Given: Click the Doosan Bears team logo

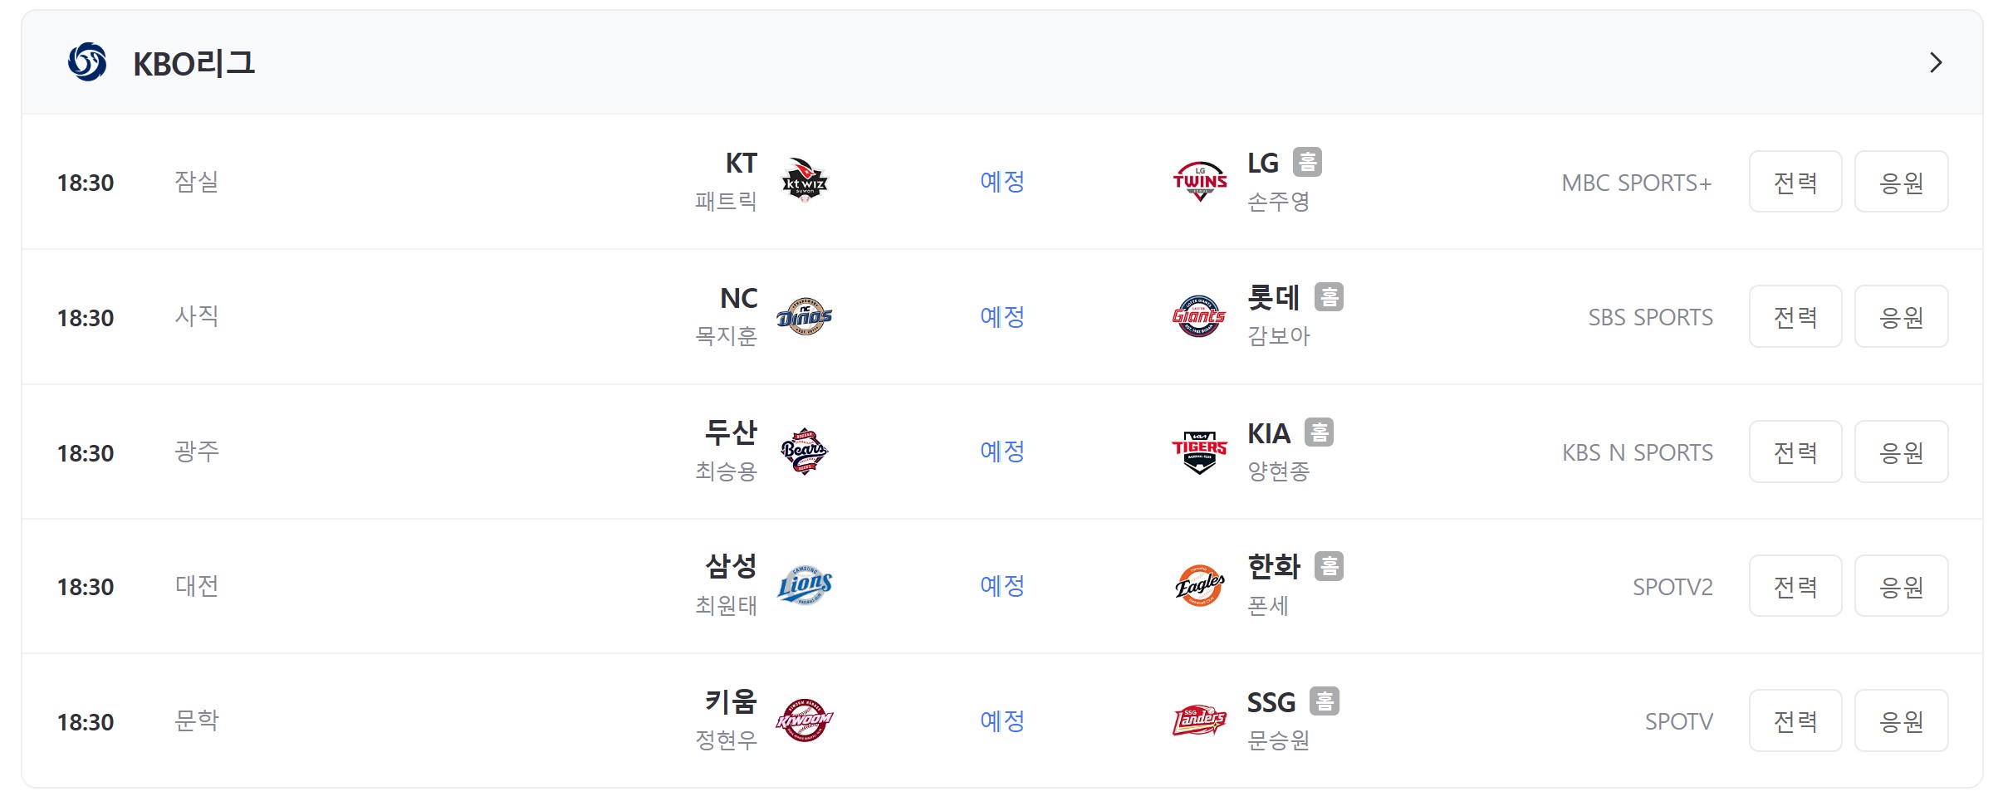Looking at the screenshot, I should pos(805,452).
